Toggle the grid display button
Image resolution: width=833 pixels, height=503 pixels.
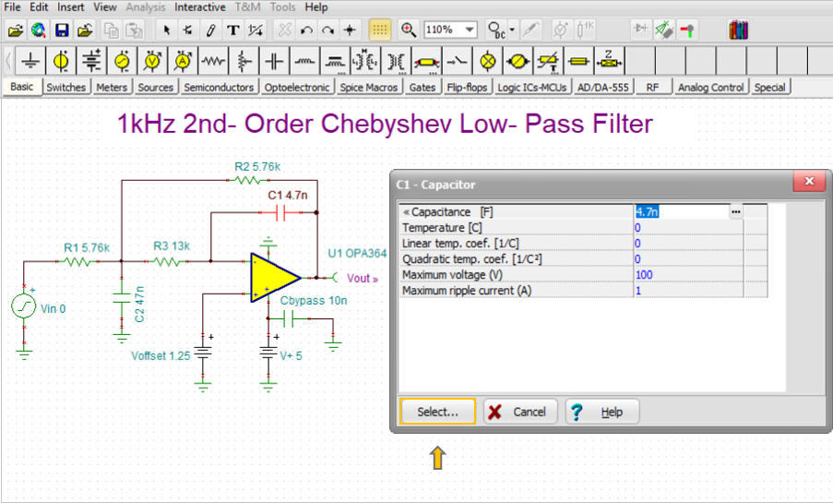coord(379,30)
